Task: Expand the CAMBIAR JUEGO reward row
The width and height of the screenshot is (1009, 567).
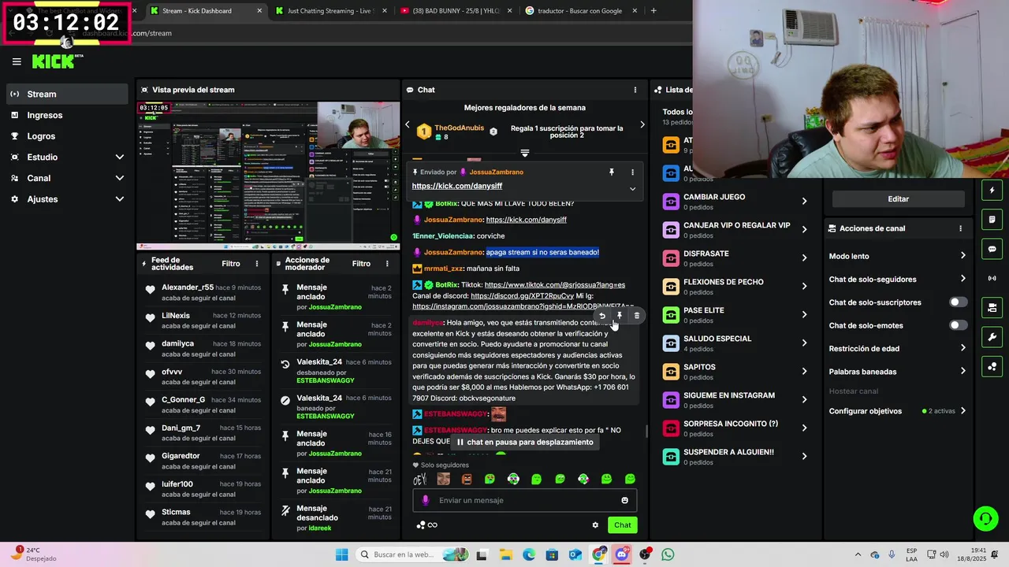Action: coord(735,201)
